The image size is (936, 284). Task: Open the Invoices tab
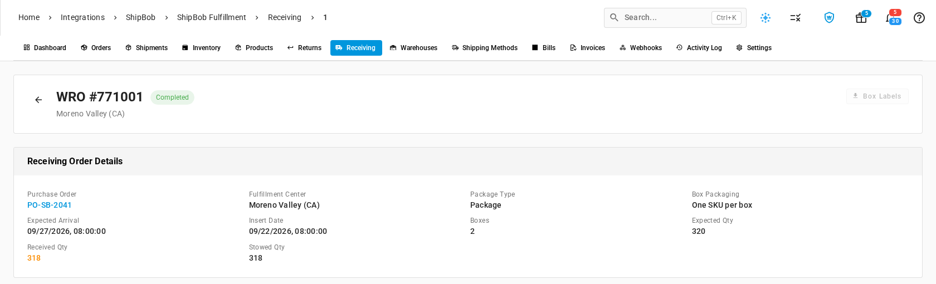[x=587, y=48]
